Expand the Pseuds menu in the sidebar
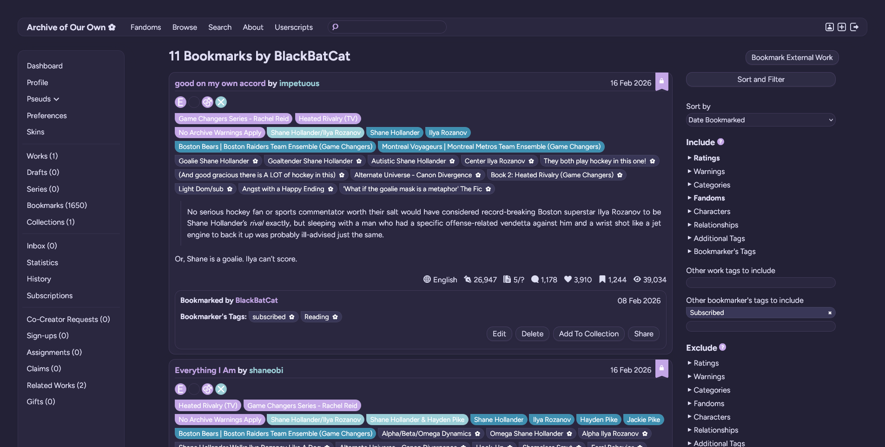The height and width of the screenshot is (447, 885). pos(43,99)
